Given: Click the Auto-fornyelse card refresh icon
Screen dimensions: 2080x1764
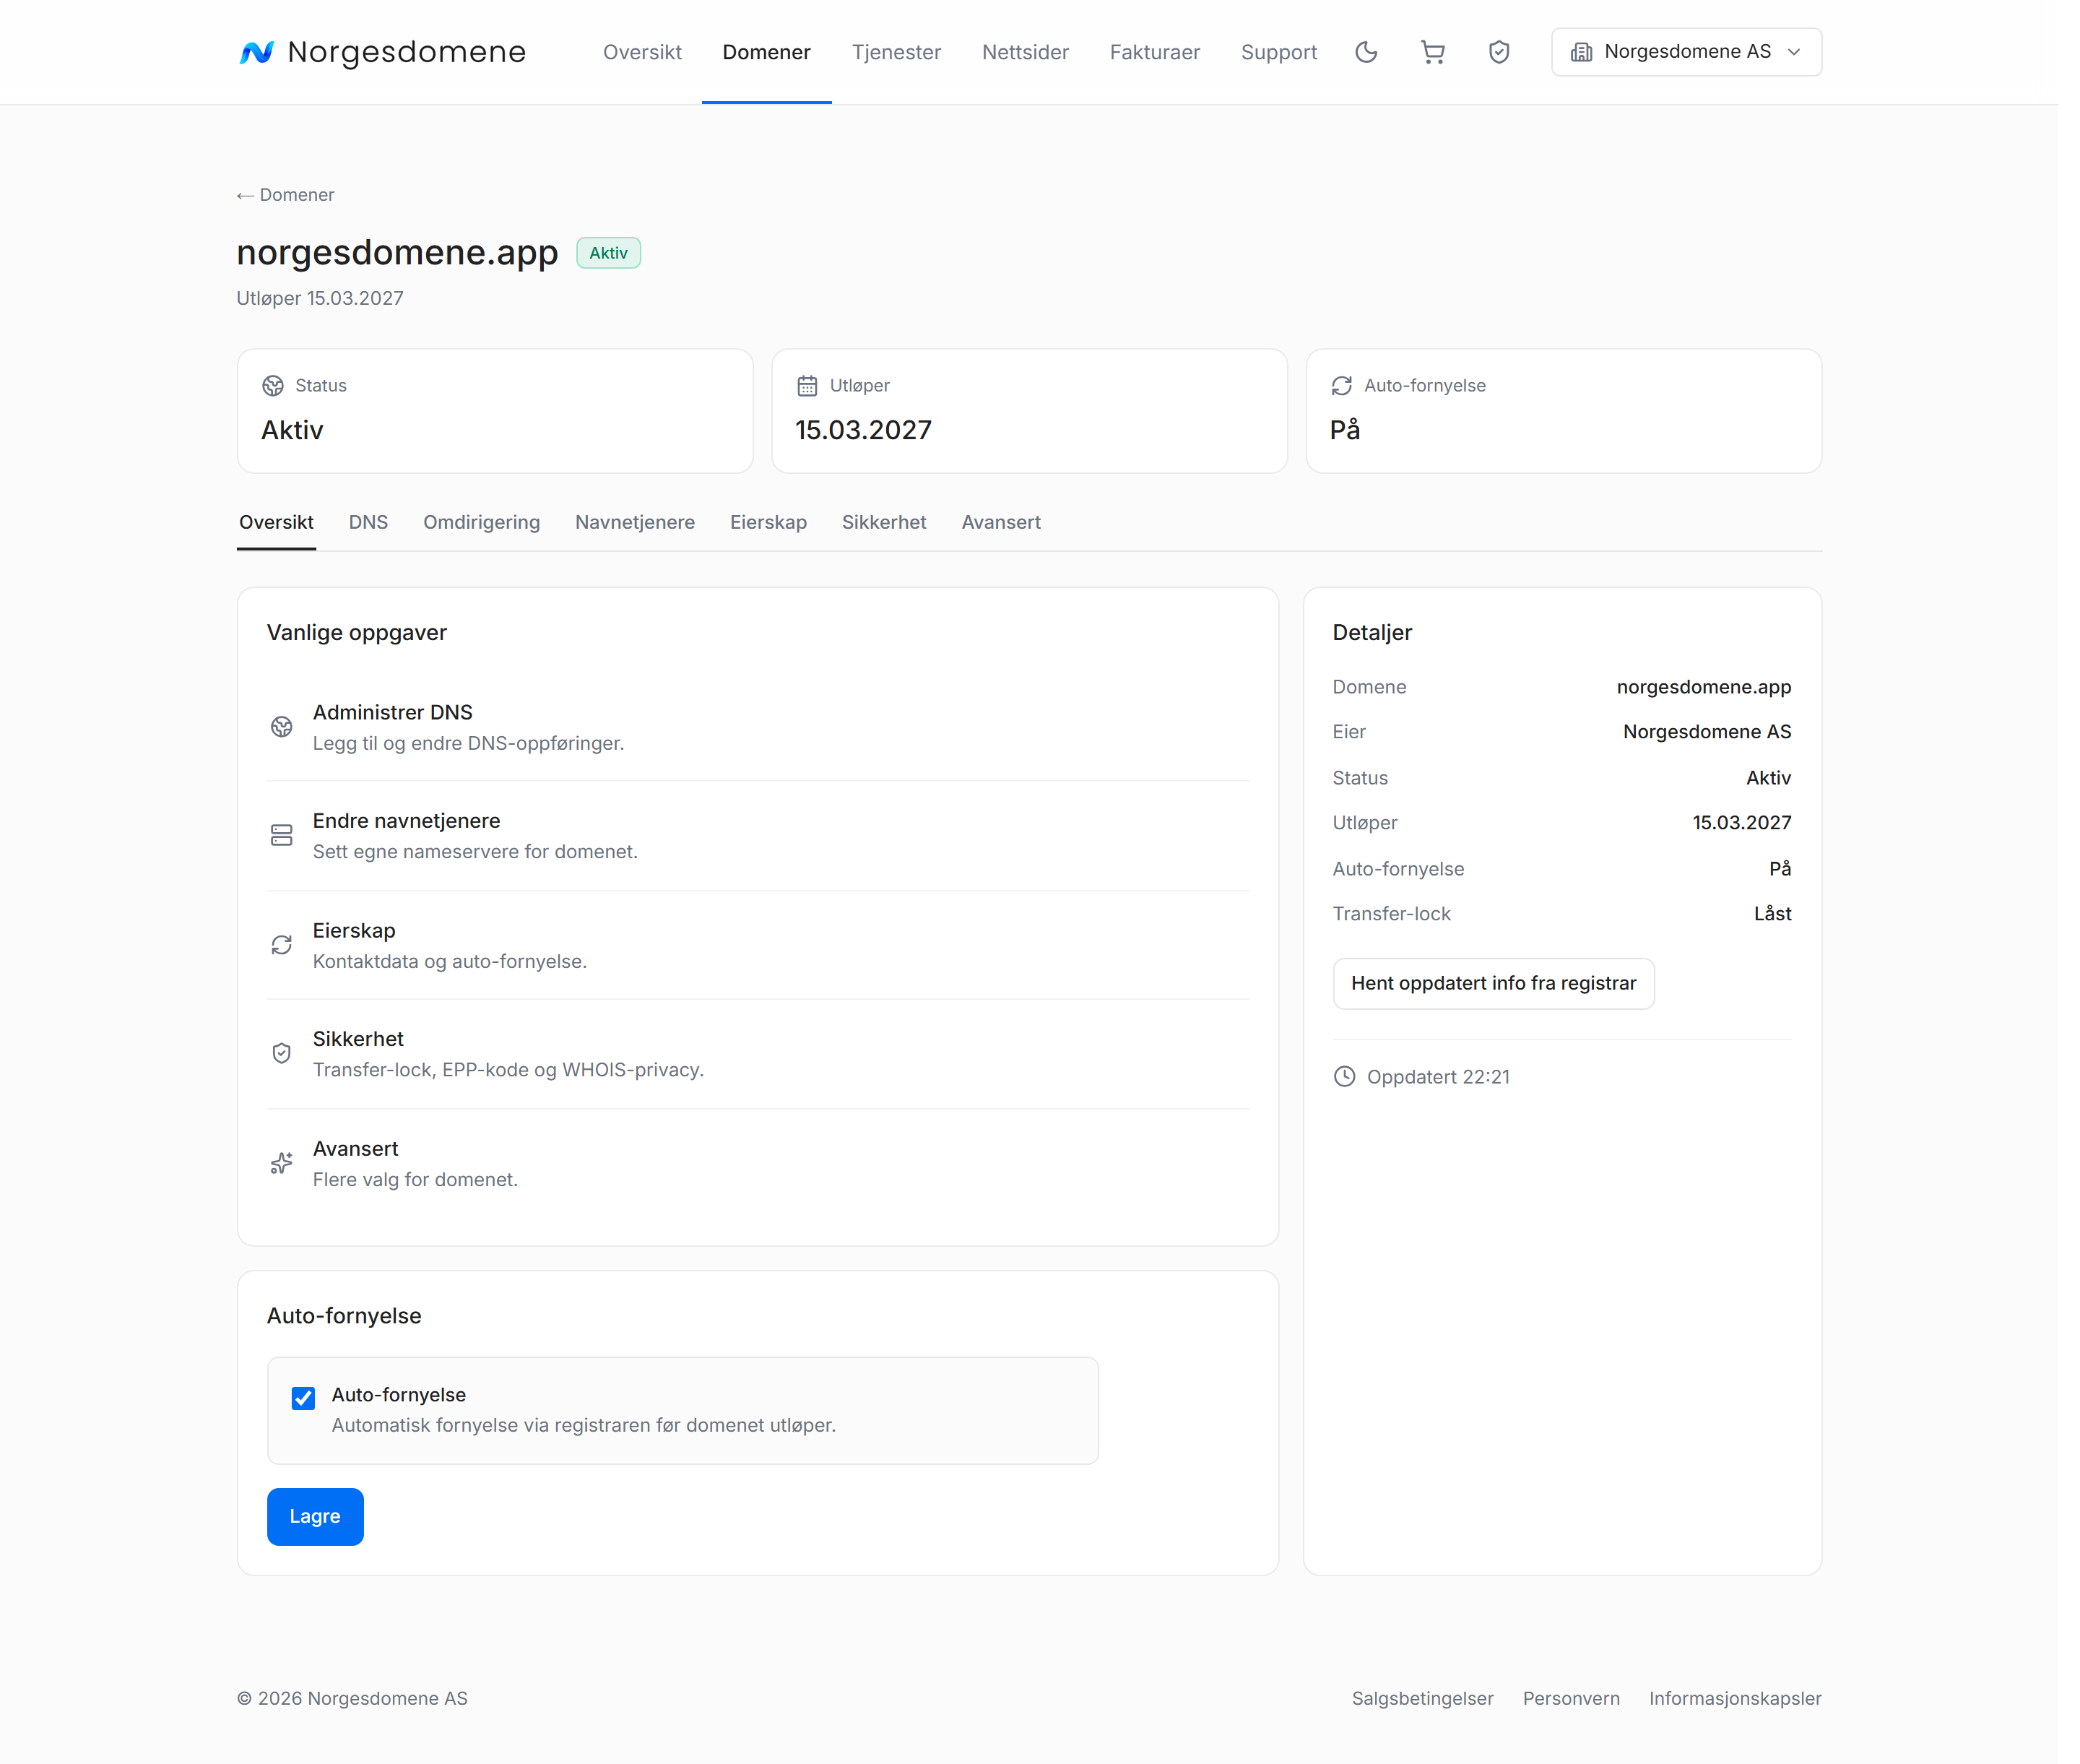Looking at the screenshot, I should [1341, 386].
